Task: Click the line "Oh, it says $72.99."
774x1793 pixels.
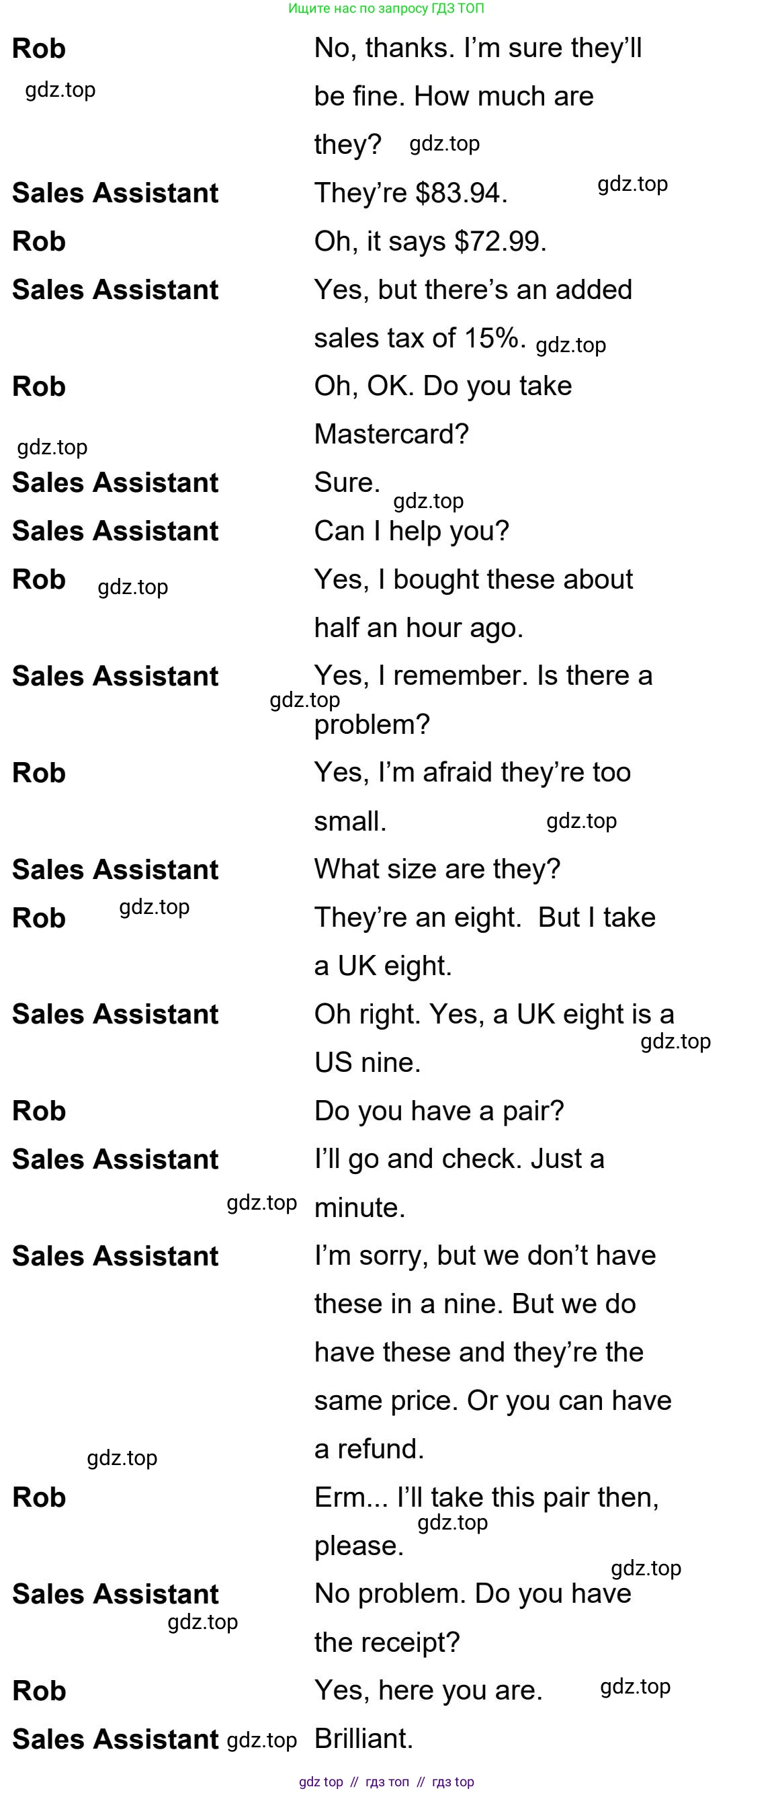Action: point(430,241)
